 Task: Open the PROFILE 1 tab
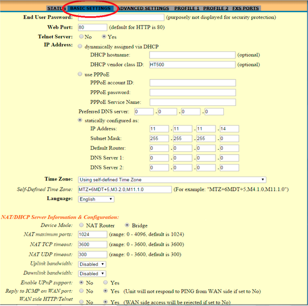coord(187,8)
